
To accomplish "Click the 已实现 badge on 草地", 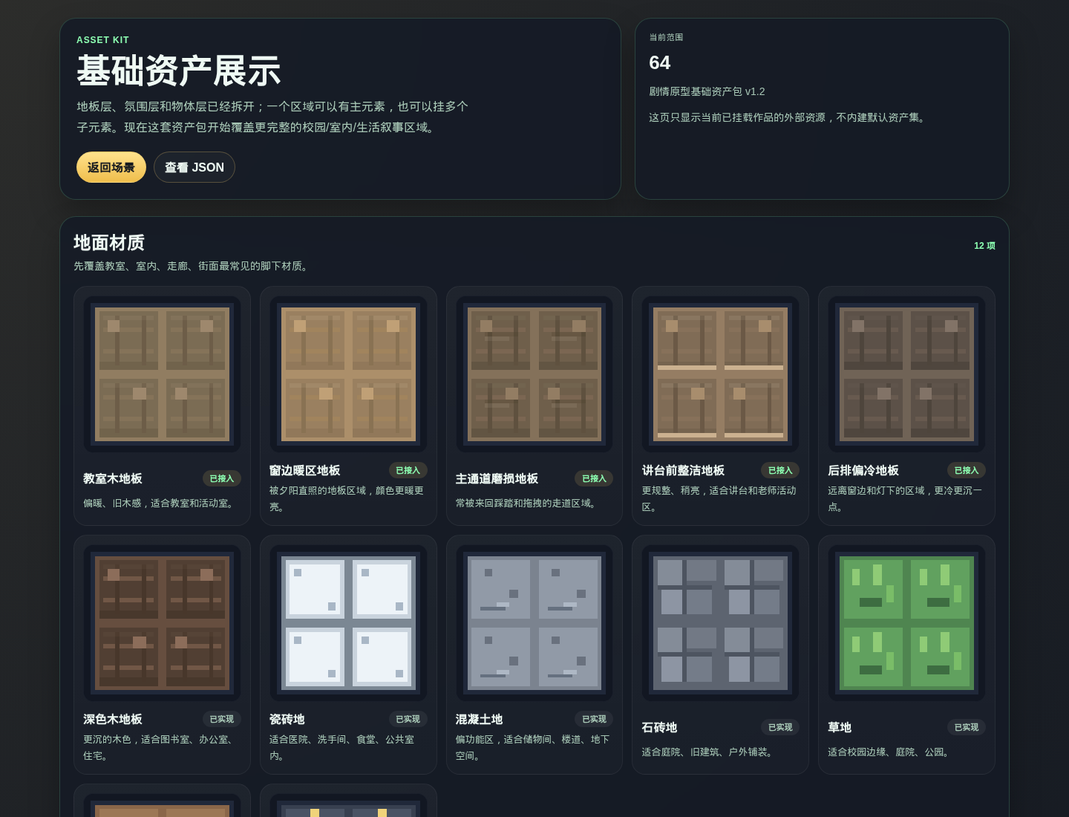I will click(966, 728).
